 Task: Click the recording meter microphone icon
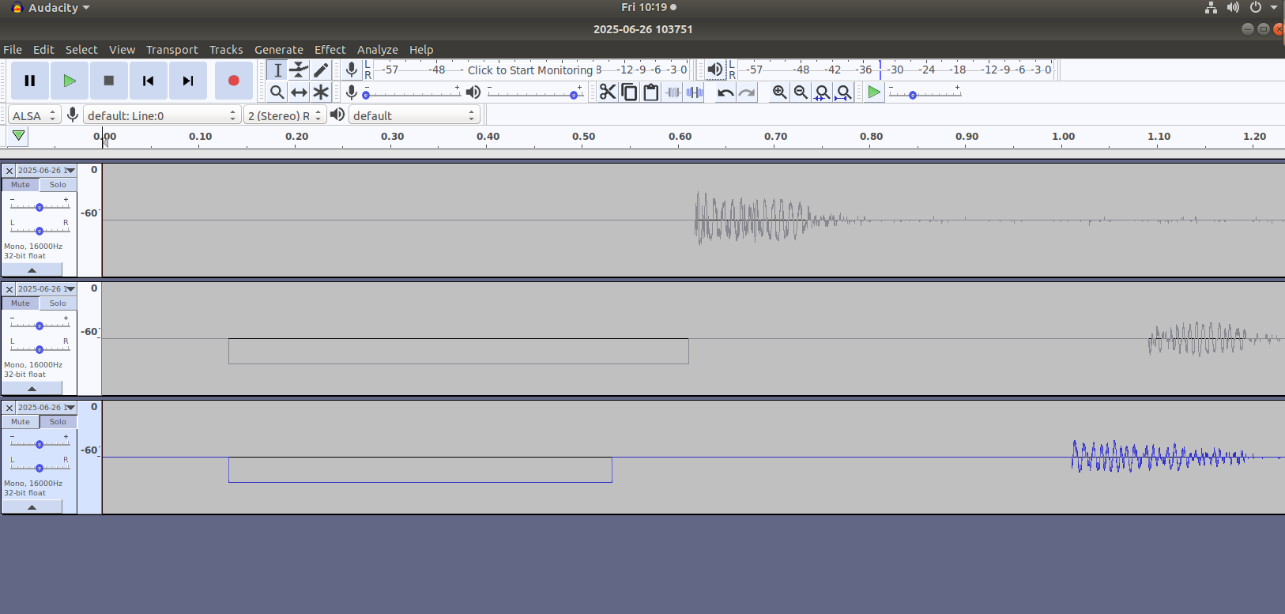pyautogui.click(x=352, y=70)
